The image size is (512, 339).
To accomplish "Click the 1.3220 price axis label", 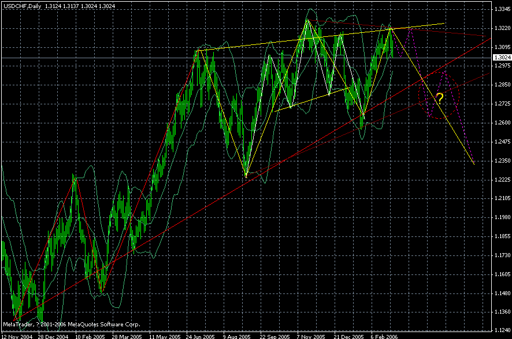I will tap(503, 28).
